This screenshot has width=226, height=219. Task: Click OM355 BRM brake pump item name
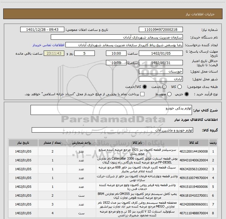coord(137,195)
